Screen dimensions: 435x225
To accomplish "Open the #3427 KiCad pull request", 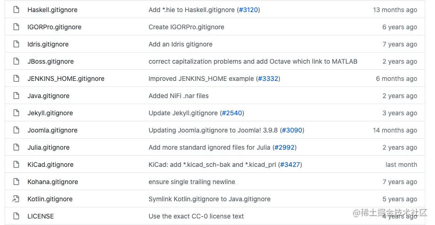I will point(290,165).
